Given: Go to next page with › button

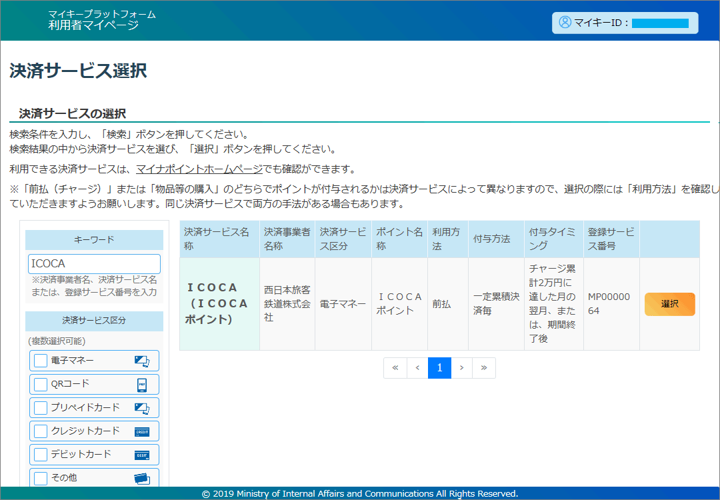Looking at the screenshot, I should pos(461,368).
